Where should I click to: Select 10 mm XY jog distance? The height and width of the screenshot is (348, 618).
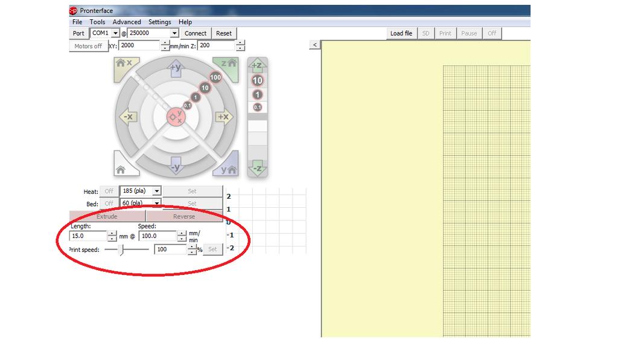point(205,88)
